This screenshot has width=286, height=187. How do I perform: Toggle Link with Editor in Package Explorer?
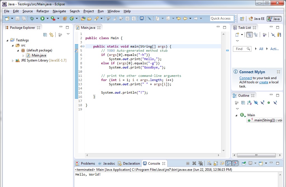[x=51, y=35]
